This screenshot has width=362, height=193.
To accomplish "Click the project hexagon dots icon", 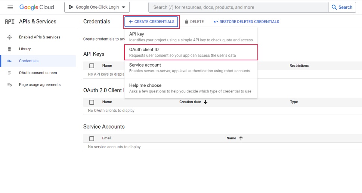I will 71,7.
